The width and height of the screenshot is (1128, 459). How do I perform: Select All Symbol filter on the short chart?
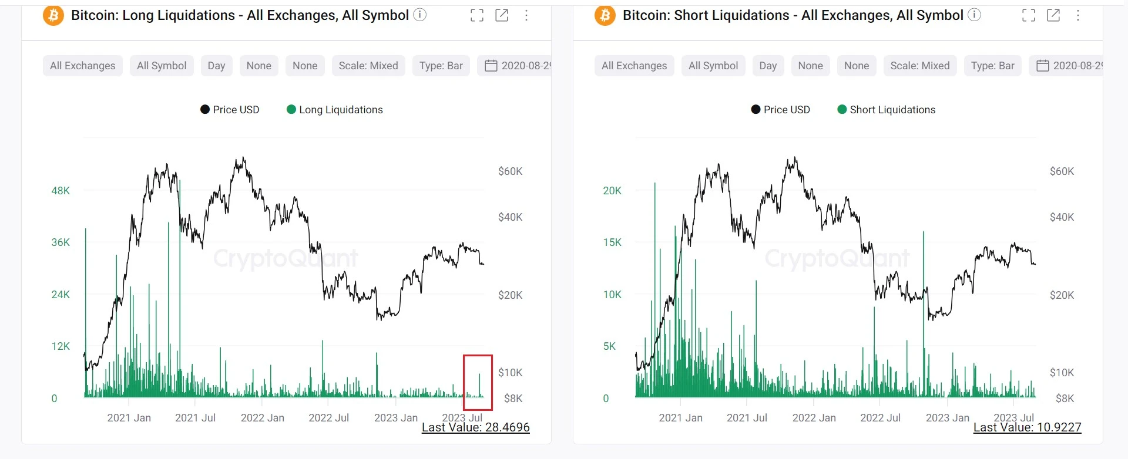[713, 66]
